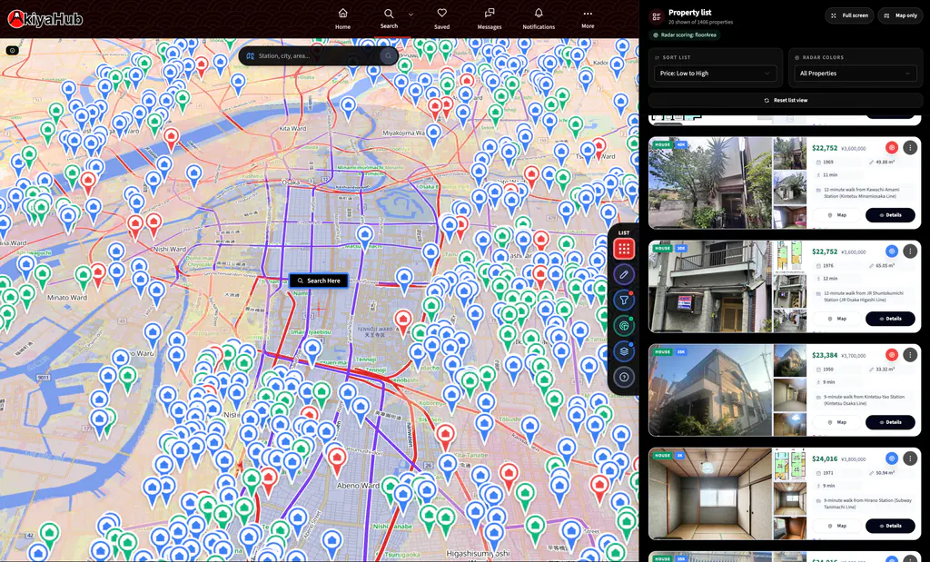Open Details for Kawachi-Amami property
This screenshot has height=562, width=930.
pyautogui.click(x=890, y=215)
